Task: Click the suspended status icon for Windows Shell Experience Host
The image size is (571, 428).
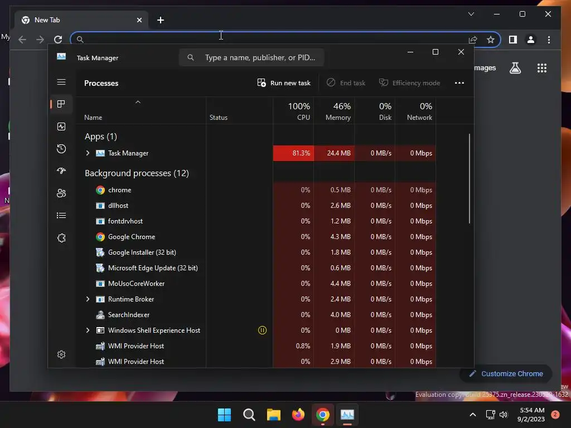Action: click(x=262, y=330)
